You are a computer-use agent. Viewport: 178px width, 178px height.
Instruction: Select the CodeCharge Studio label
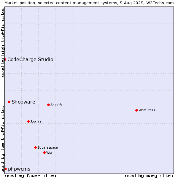30,60
